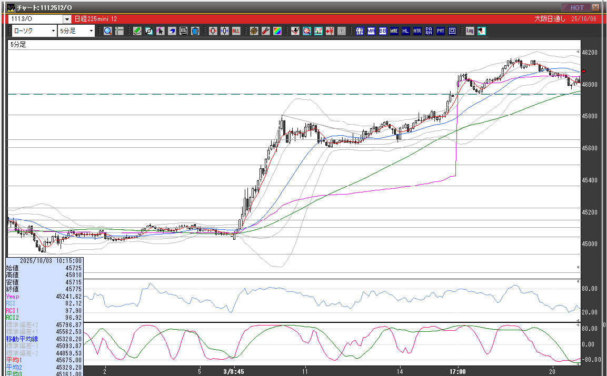607x376 pixels.
Task: Click the HOT button in title bar
Action: [576, 7]
